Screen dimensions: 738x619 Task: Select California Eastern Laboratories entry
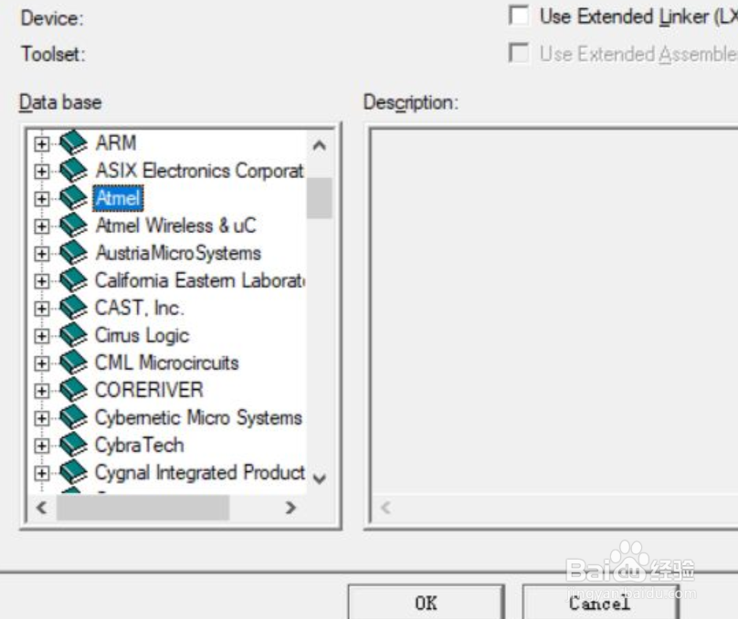click(x=200, y=280)
